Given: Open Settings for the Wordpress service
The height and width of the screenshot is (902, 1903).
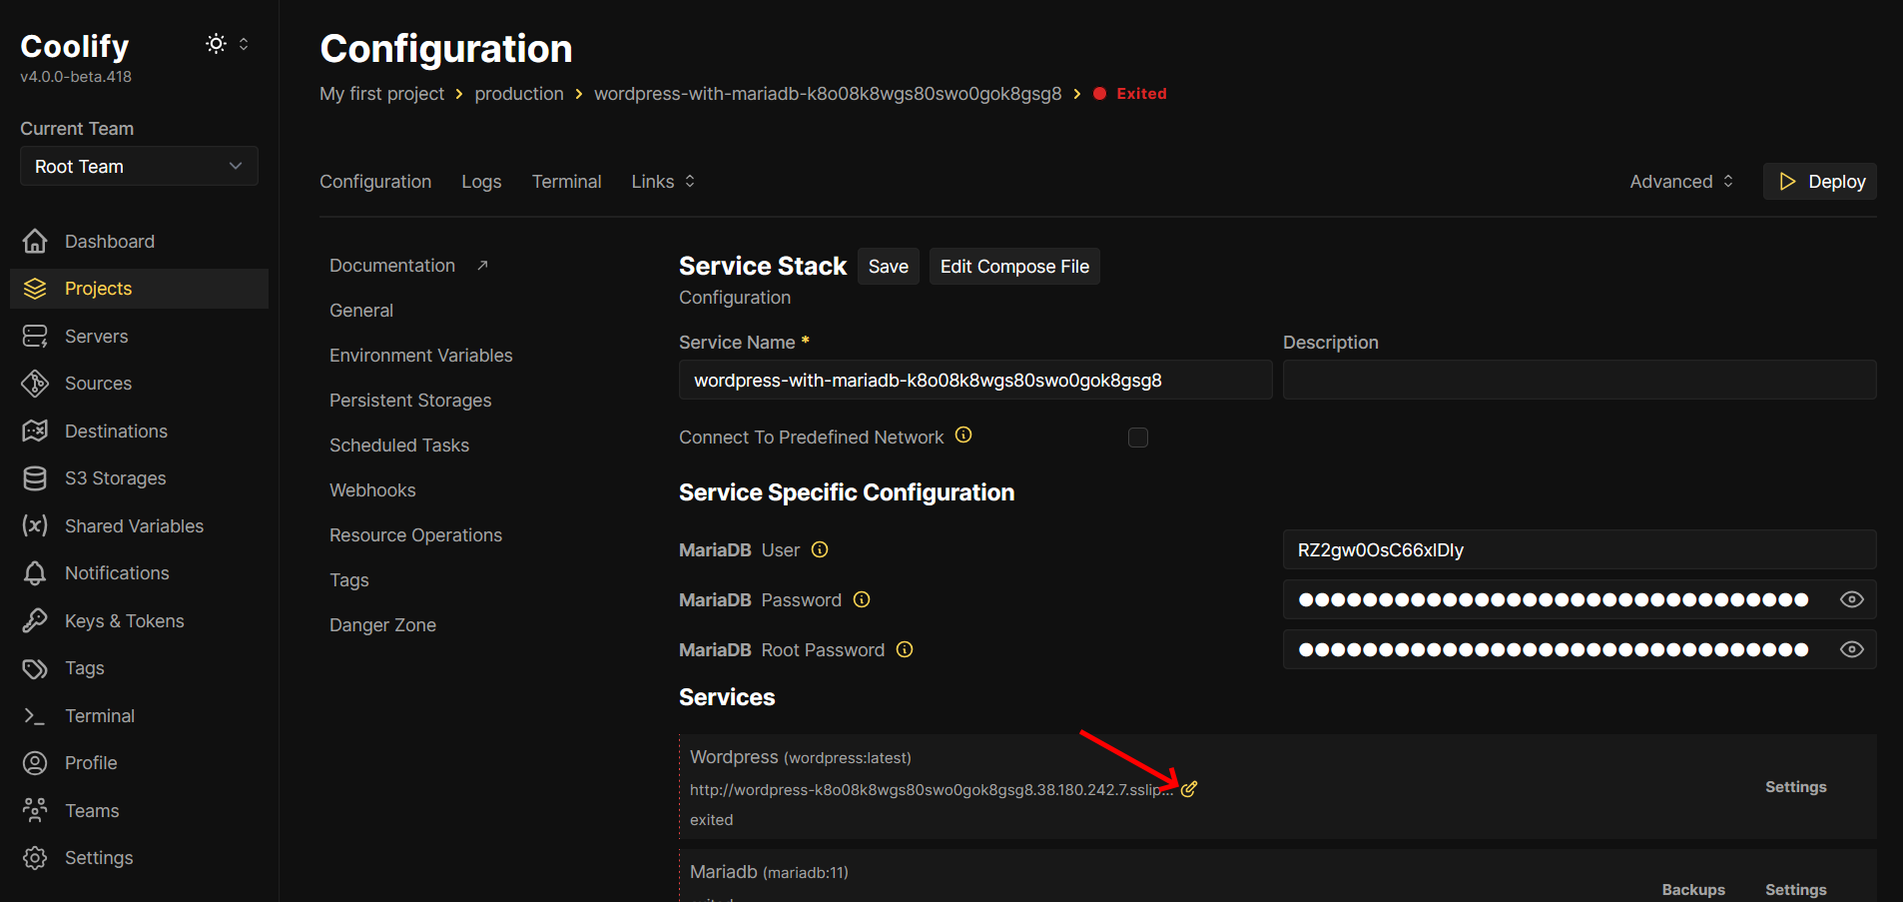Looking at the screenshot, I should point(1795,787).
